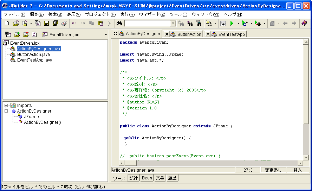Click the Undo arrow icon
312x191 pixels.
click(x=74, y=24)
